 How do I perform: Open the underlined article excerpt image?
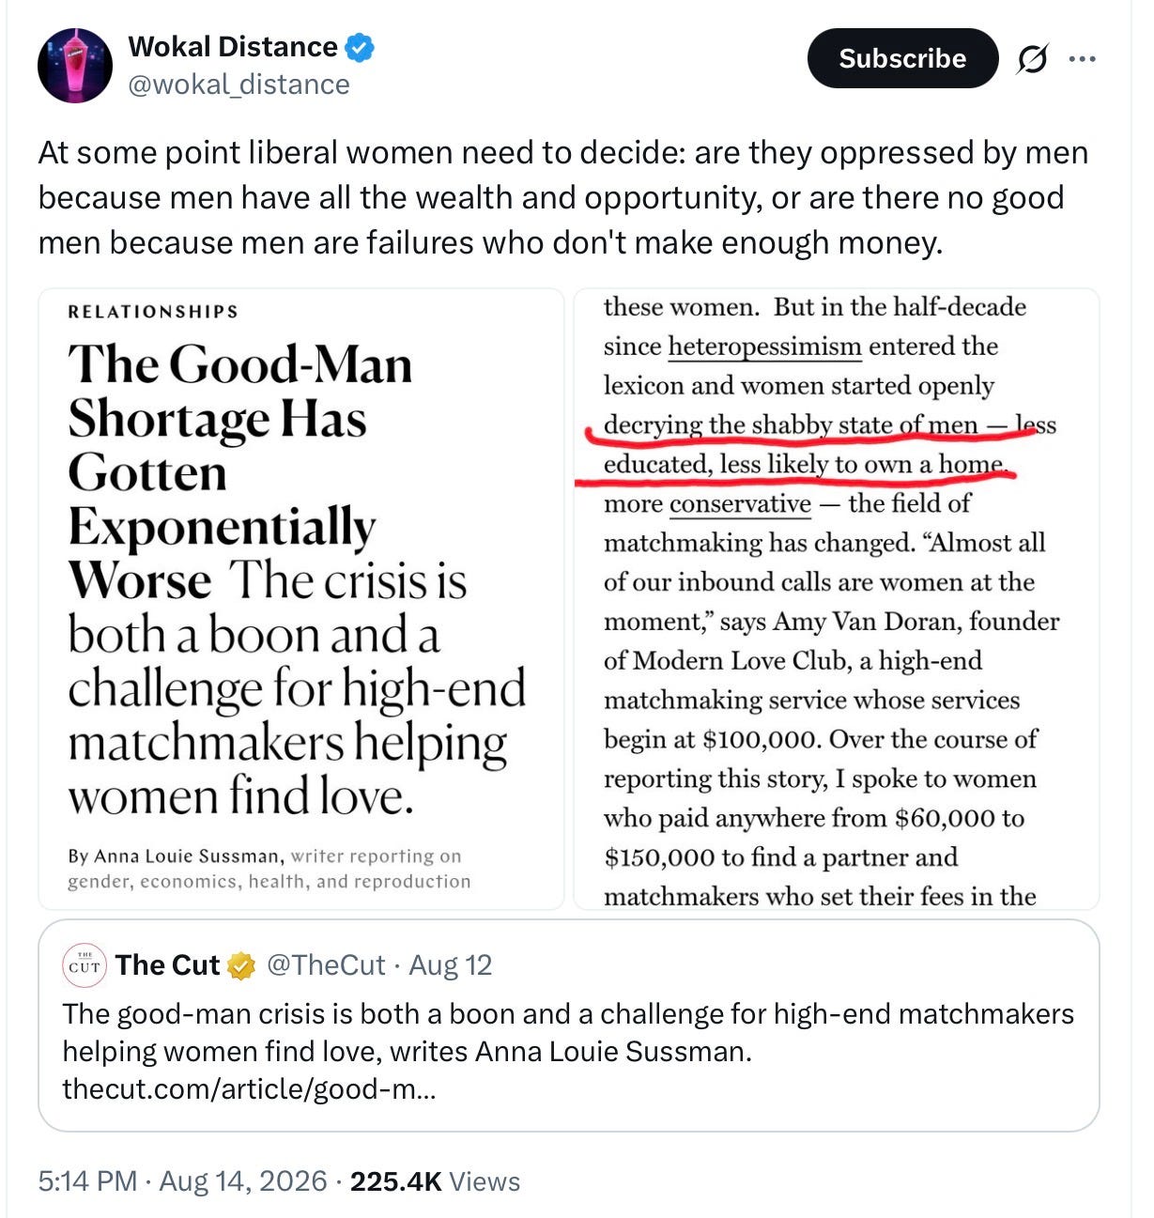click(837, 599)
